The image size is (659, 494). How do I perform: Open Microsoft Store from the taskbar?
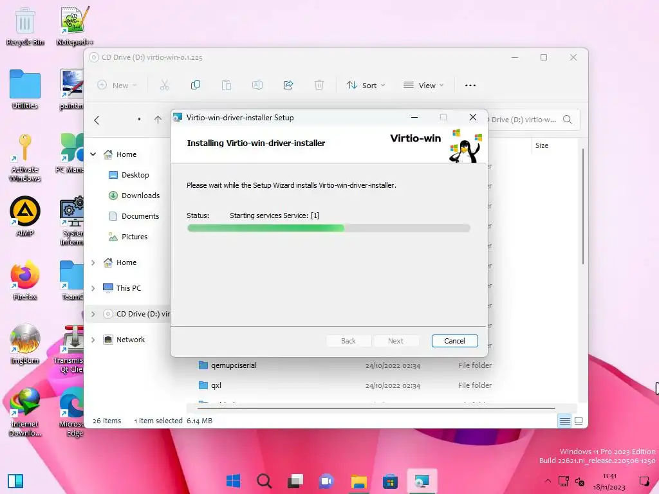click(x=390, y=481)
